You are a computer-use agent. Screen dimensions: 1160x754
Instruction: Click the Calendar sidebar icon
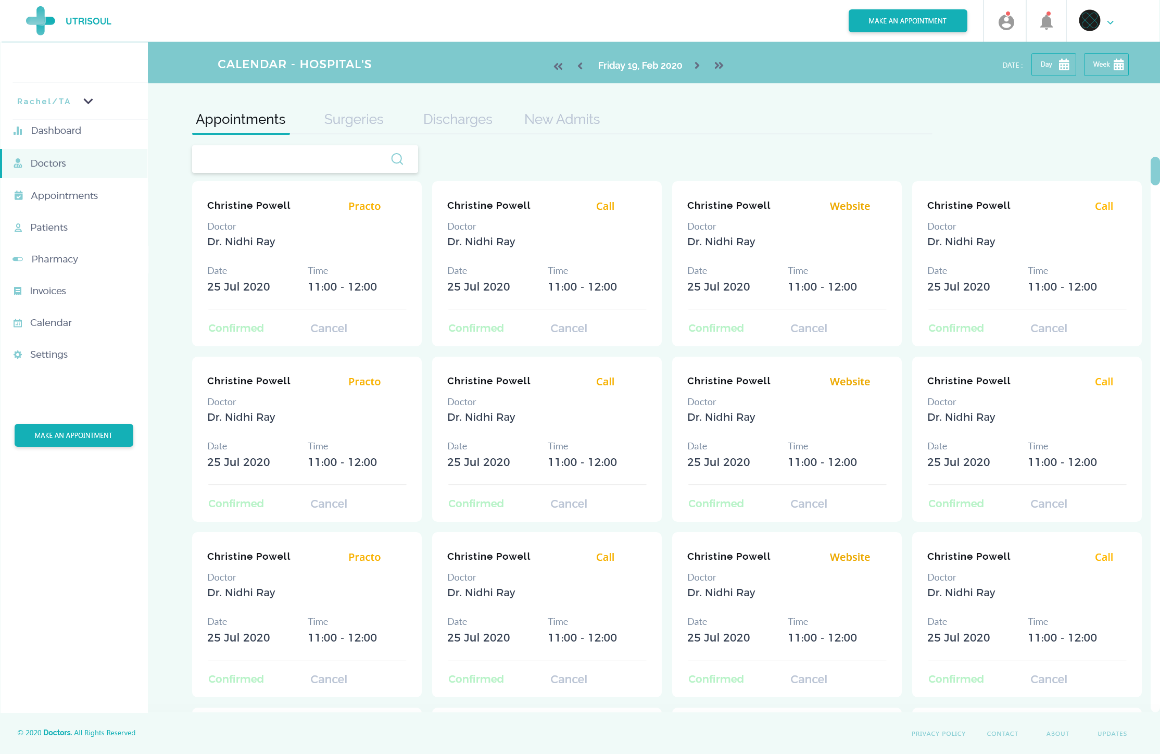[x=18, y=323]
